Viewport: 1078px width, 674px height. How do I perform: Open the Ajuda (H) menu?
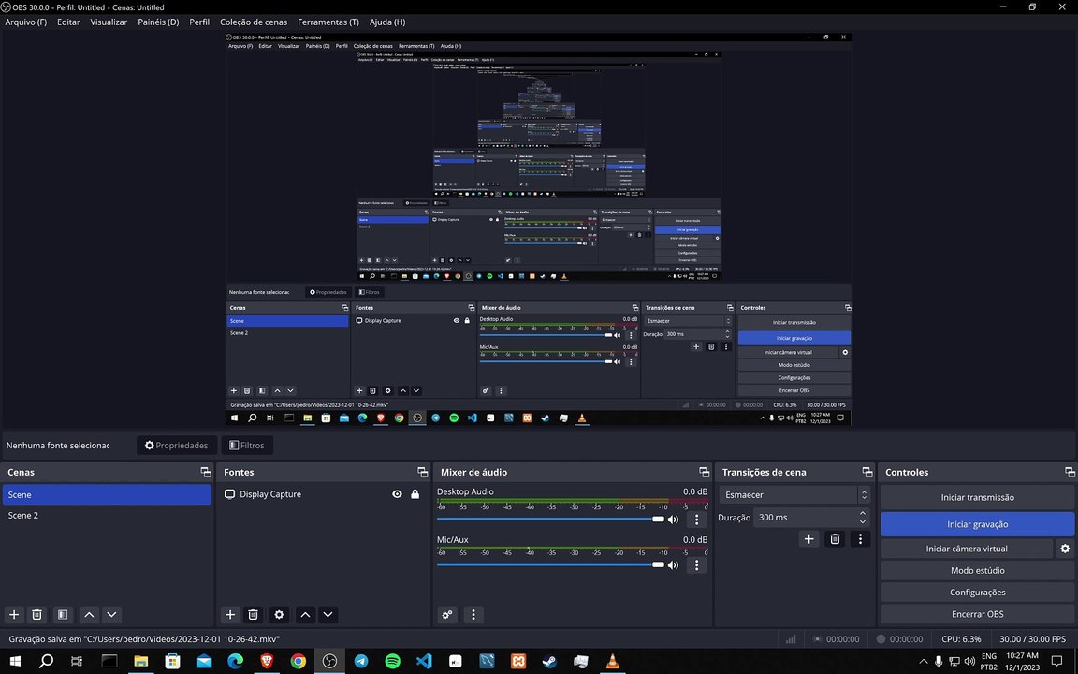click(x=387, y=22)
